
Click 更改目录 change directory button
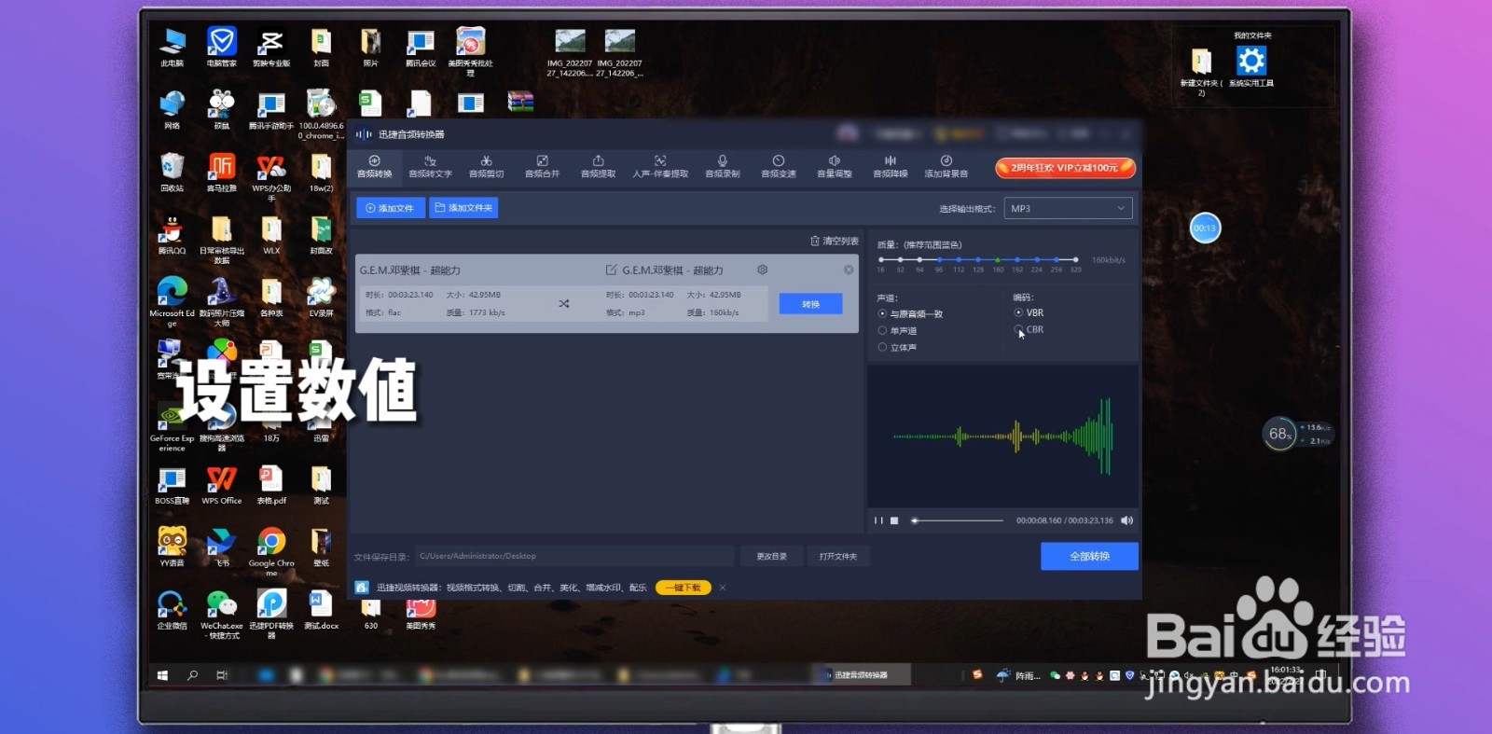(x=771, y=557)
